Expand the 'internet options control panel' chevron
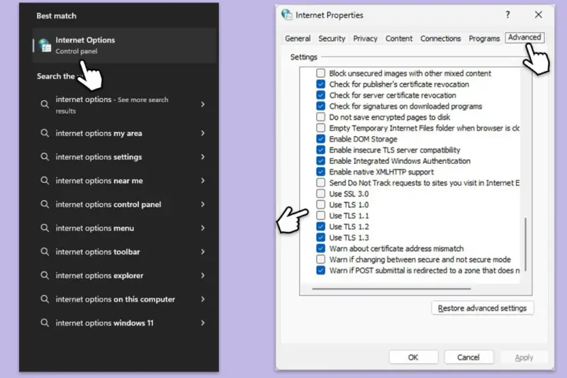 coord(203,204)
